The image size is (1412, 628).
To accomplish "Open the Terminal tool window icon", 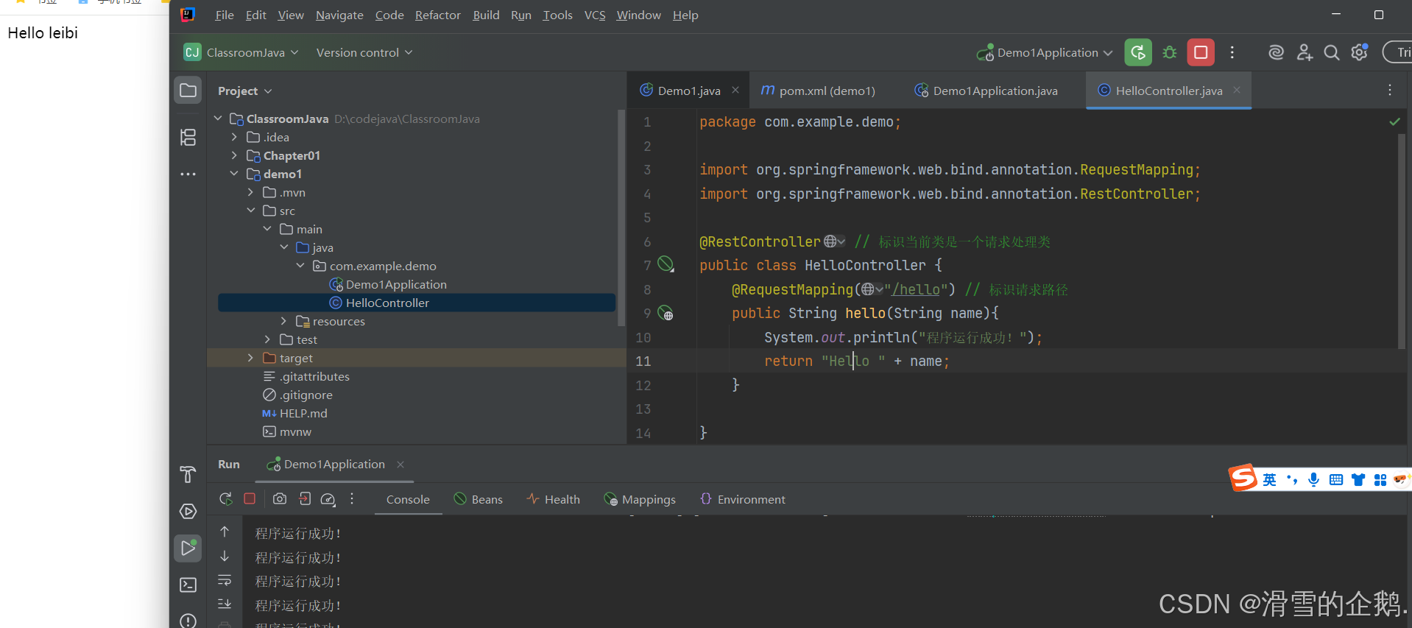I will [188, 585].
